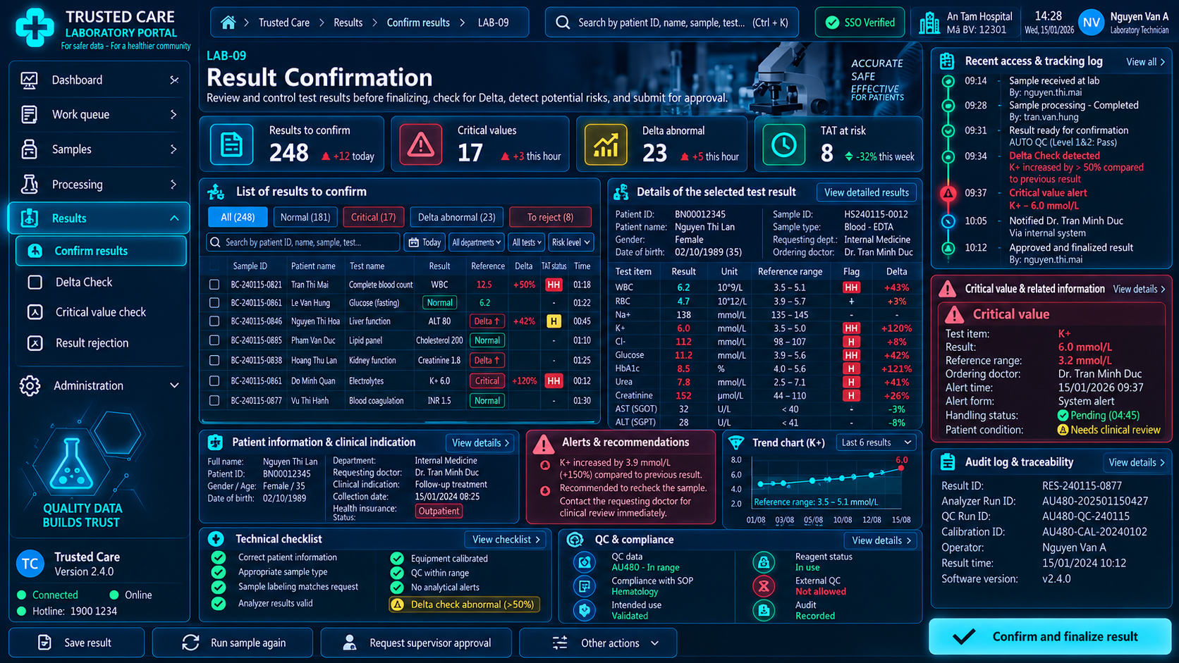Click the External QC not allowed icon
Screen dimensions: 1179x663
click(x=763, y=586)
